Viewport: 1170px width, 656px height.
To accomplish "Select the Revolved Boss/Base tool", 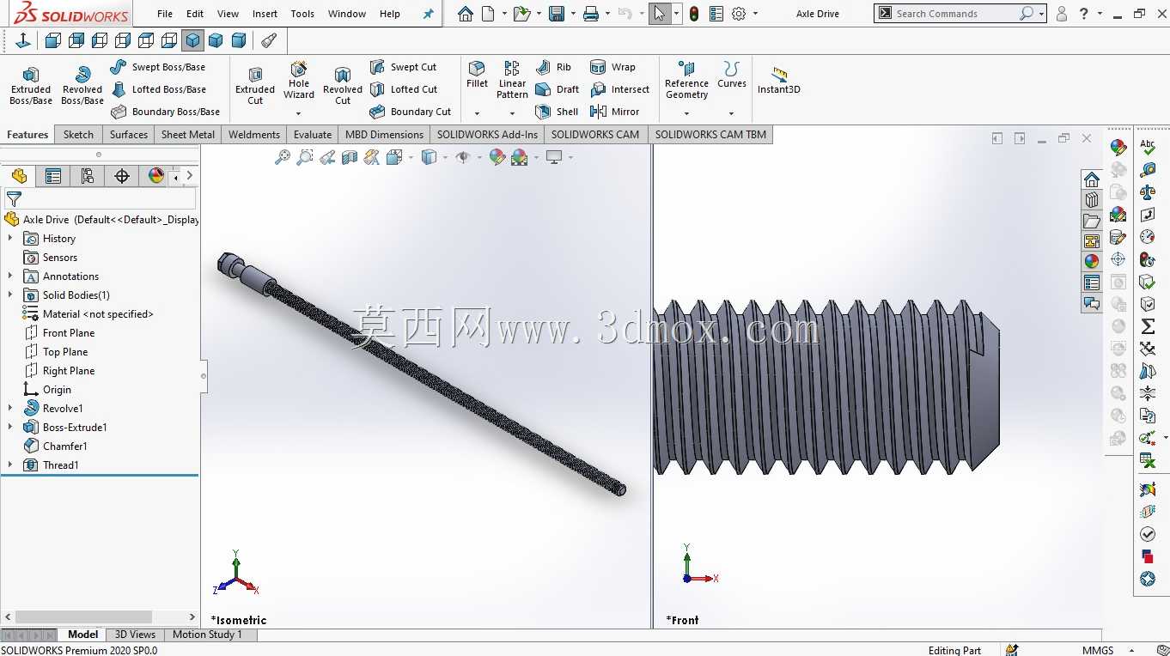I will tap(82, 86).
